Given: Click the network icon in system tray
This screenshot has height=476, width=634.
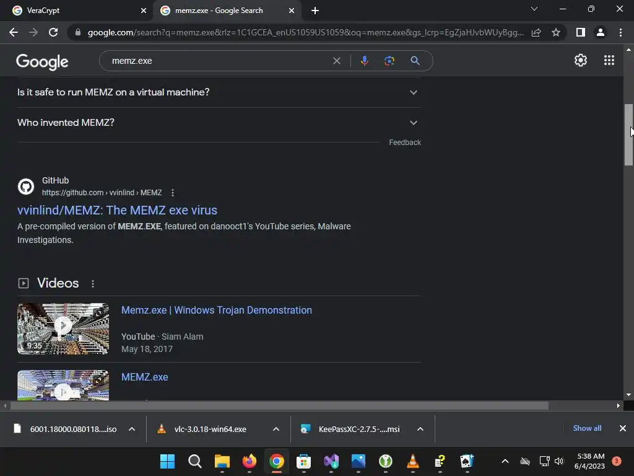Looking at the screenshot, I should pos(544,461).
